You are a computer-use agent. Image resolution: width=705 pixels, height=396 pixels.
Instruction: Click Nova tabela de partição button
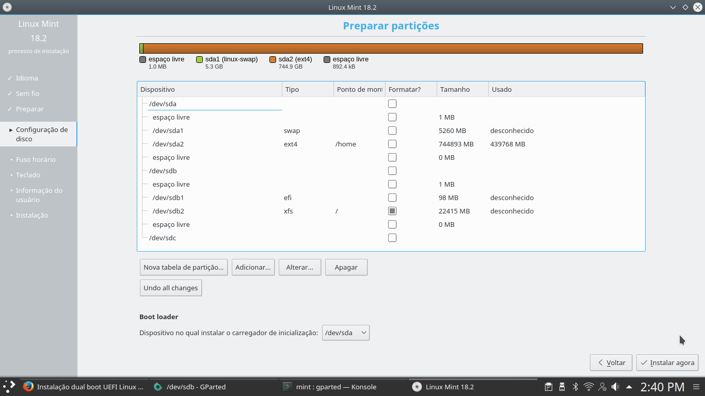click(x=184, y=267)
